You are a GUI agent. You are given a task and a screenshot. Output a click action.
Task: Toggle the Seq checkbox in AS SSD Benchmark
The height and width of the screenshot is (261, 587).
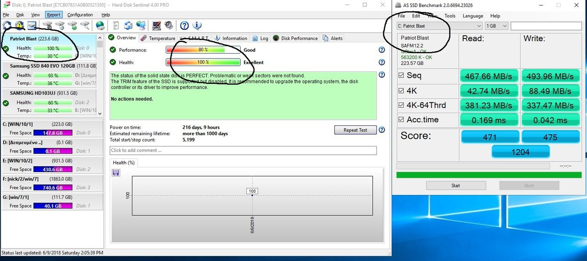tap(401, 76)
